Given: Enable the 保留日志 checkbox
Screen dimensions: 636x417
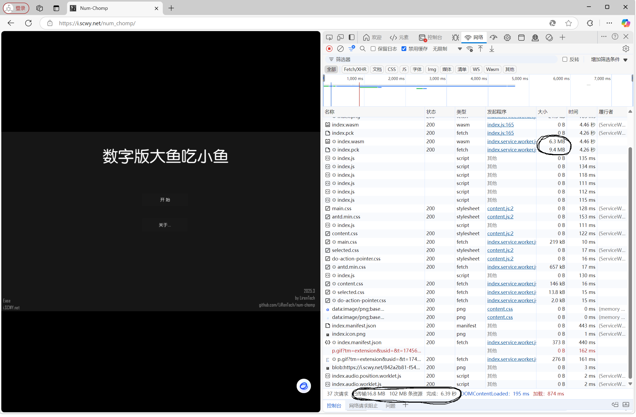Looking at the screenshot, I should tap(373, 49).
